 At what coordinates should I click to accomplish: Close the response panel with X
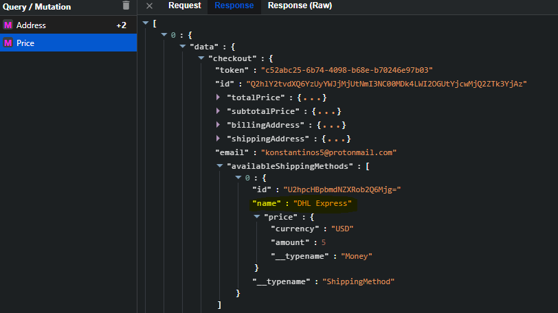coord(150,5)
